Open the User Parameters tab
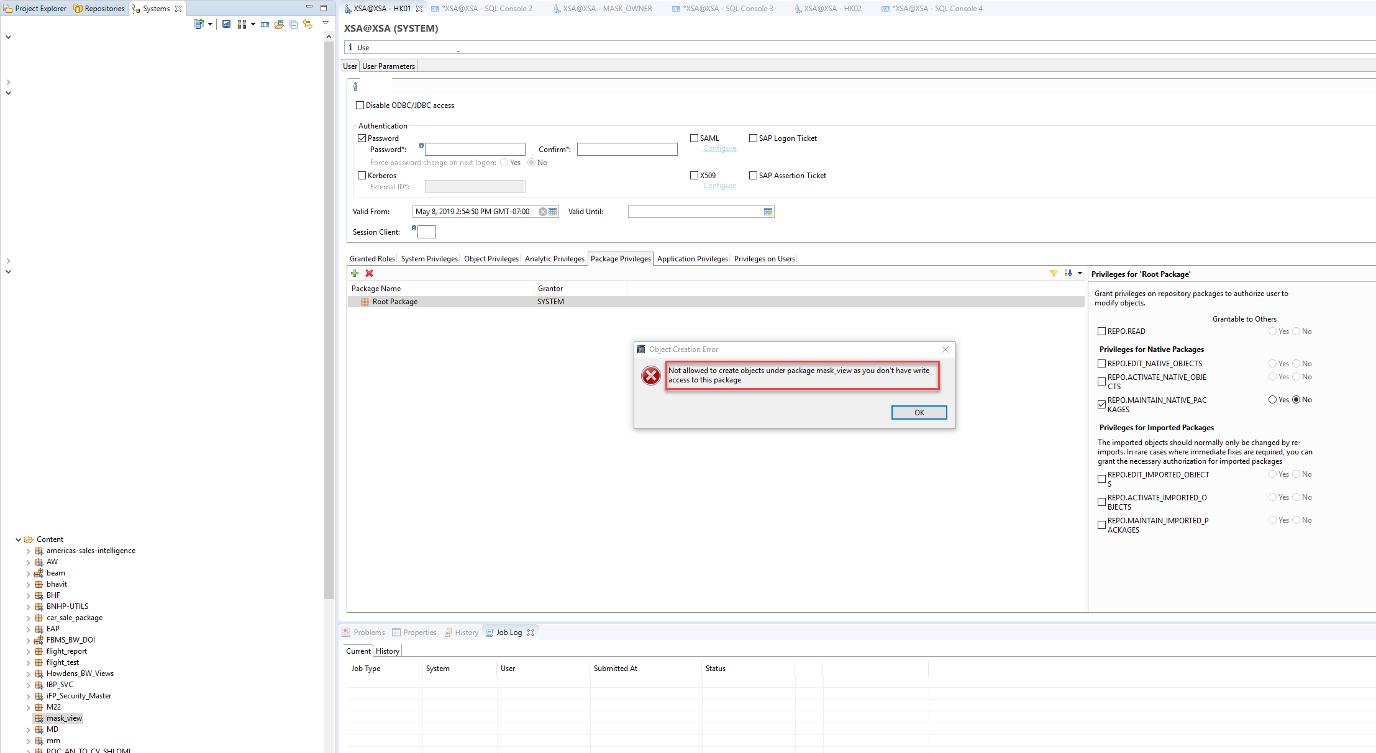The image size is (1376, 753). [x=388, y=66]
